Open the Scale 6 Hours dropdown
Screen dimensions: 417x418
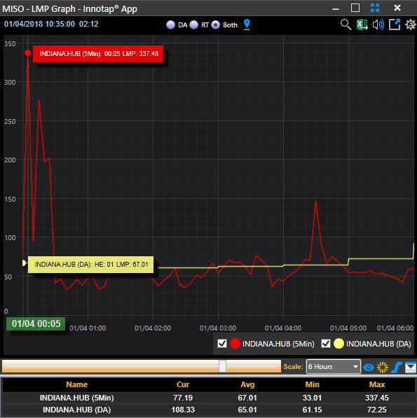(333, 367)
